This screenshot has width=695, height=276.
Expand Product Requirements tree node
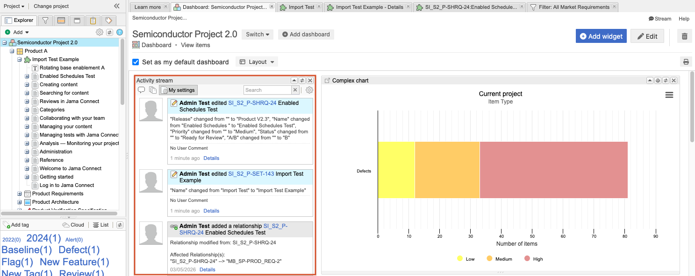tap(20, 193)
